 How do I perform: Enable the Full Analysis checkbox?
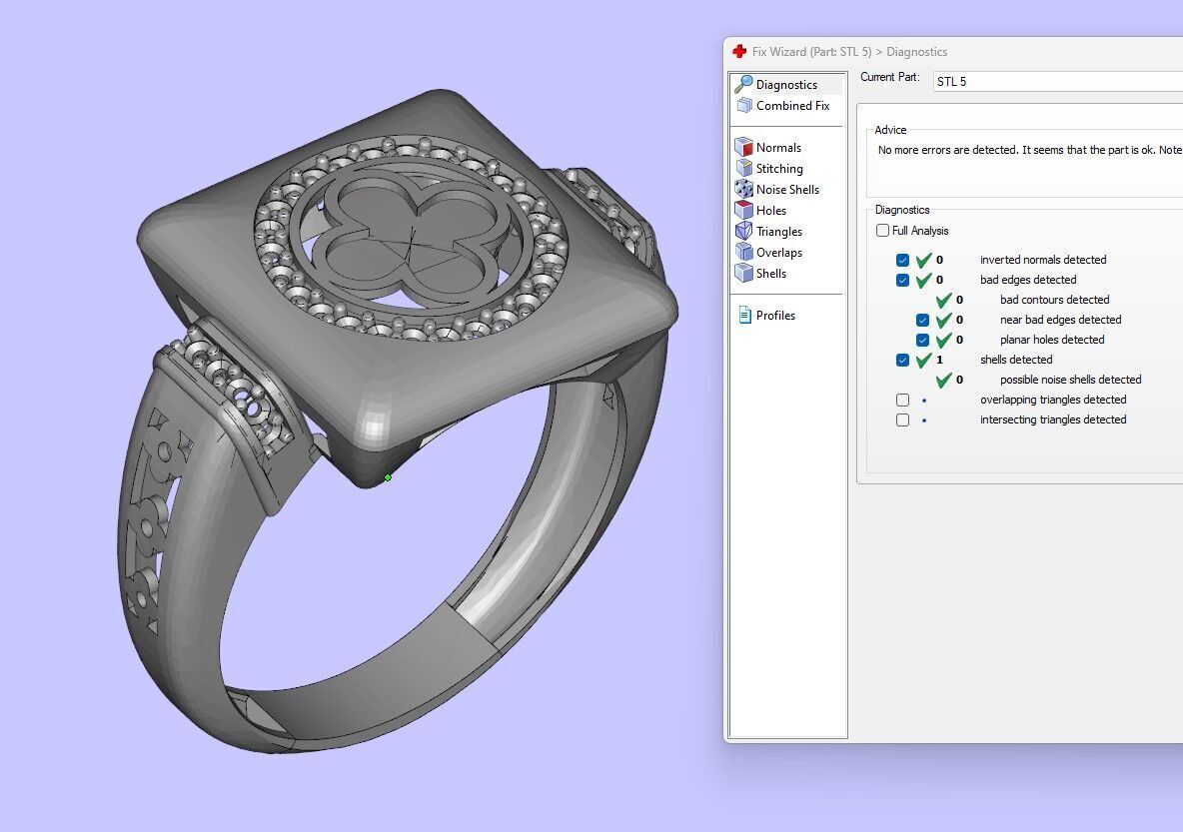point(882,230)
